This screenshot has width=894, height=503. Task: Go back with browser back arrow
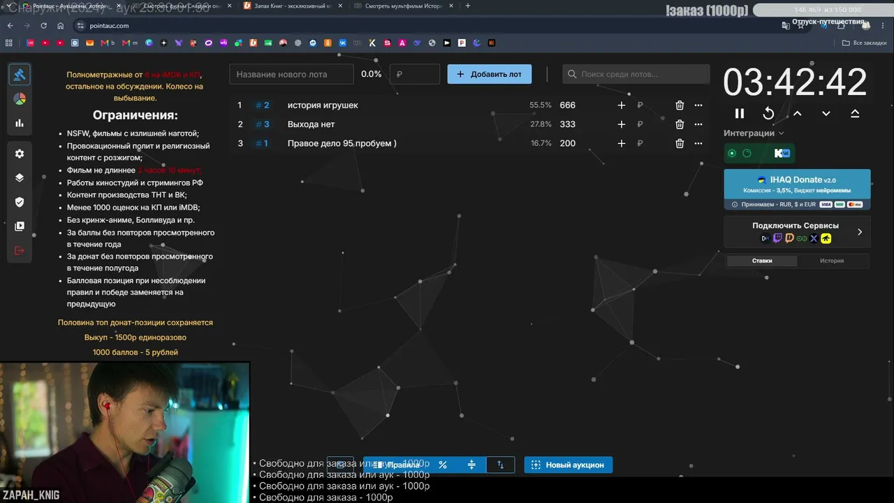10,25
